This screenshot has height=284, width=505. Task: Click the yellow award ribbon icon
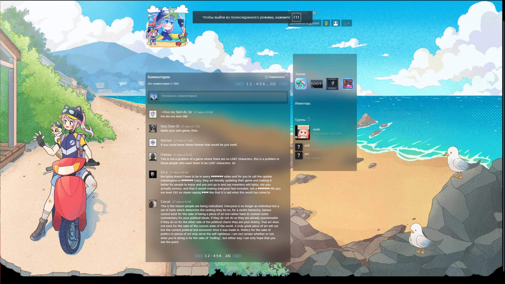coord(326,23)
